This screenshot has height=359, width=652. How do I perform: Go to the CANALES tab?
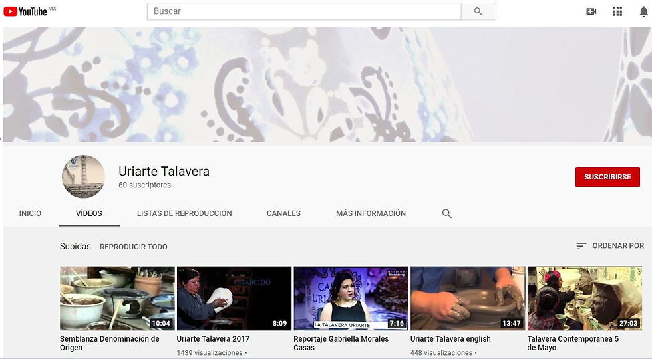point(283,213)
